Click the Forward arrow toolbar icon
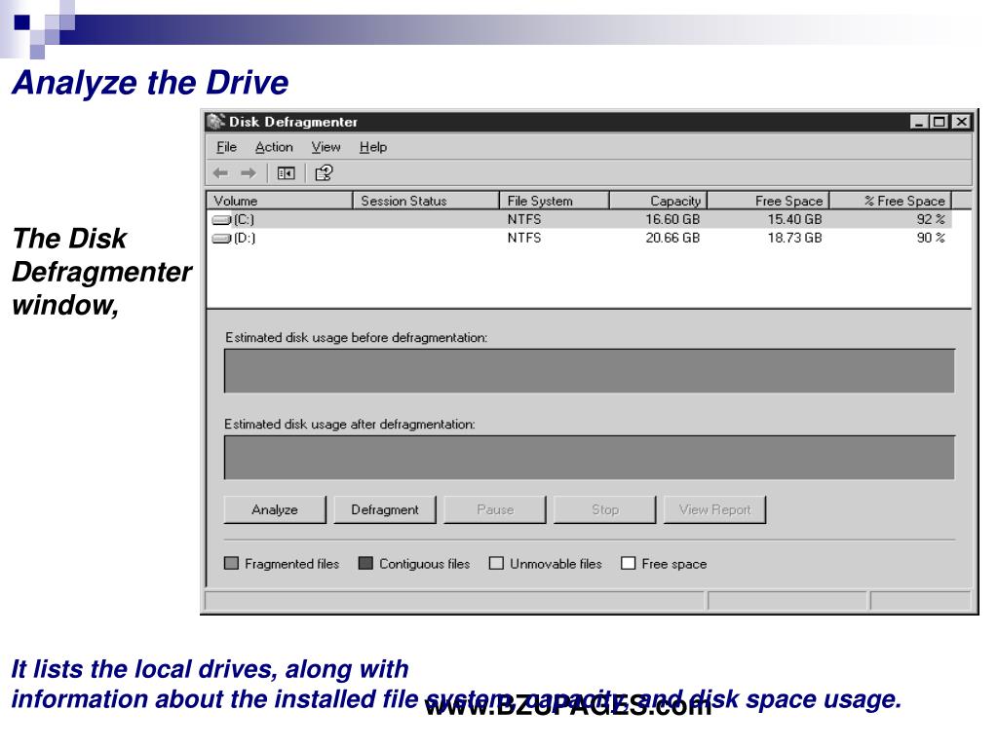The width and height of the screenshot is (998, 748). click(249, 173)
